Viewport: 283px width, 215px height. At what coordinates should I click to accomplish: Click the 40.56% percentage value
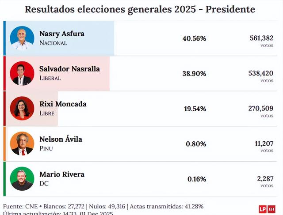[194, 38]
